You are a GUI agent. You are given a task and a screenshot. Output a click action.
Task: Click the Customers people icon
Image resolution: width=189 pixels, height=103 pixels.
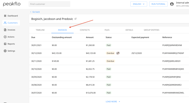[x=5, y=23]
